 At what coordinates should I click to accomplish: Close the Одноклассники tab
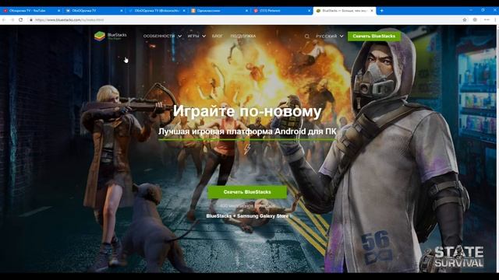(246, 10)
